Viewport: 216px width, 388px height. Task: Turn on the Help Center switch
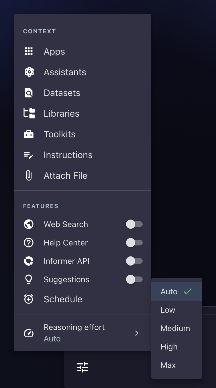coord(134,243)
